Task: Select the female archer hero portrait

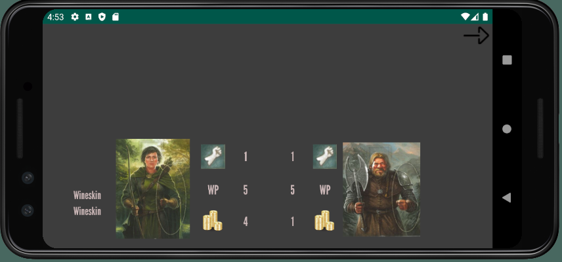Action: point(153,189)
